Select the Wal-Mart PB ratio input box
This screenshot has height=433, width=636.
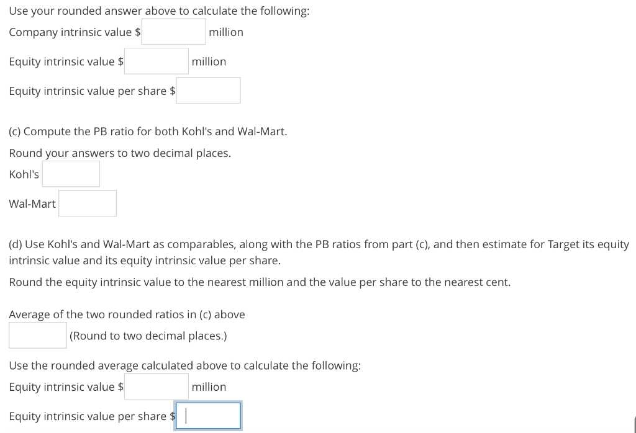pos(87,203)
